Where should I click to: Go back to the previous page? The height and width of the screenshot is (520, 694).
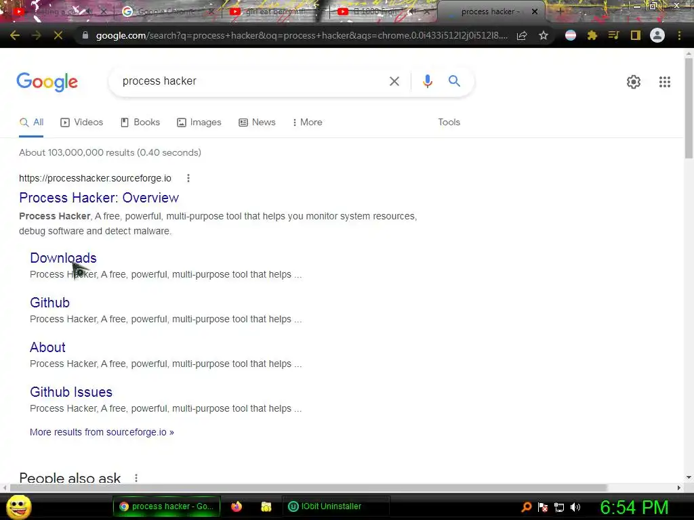coord(15,35)
